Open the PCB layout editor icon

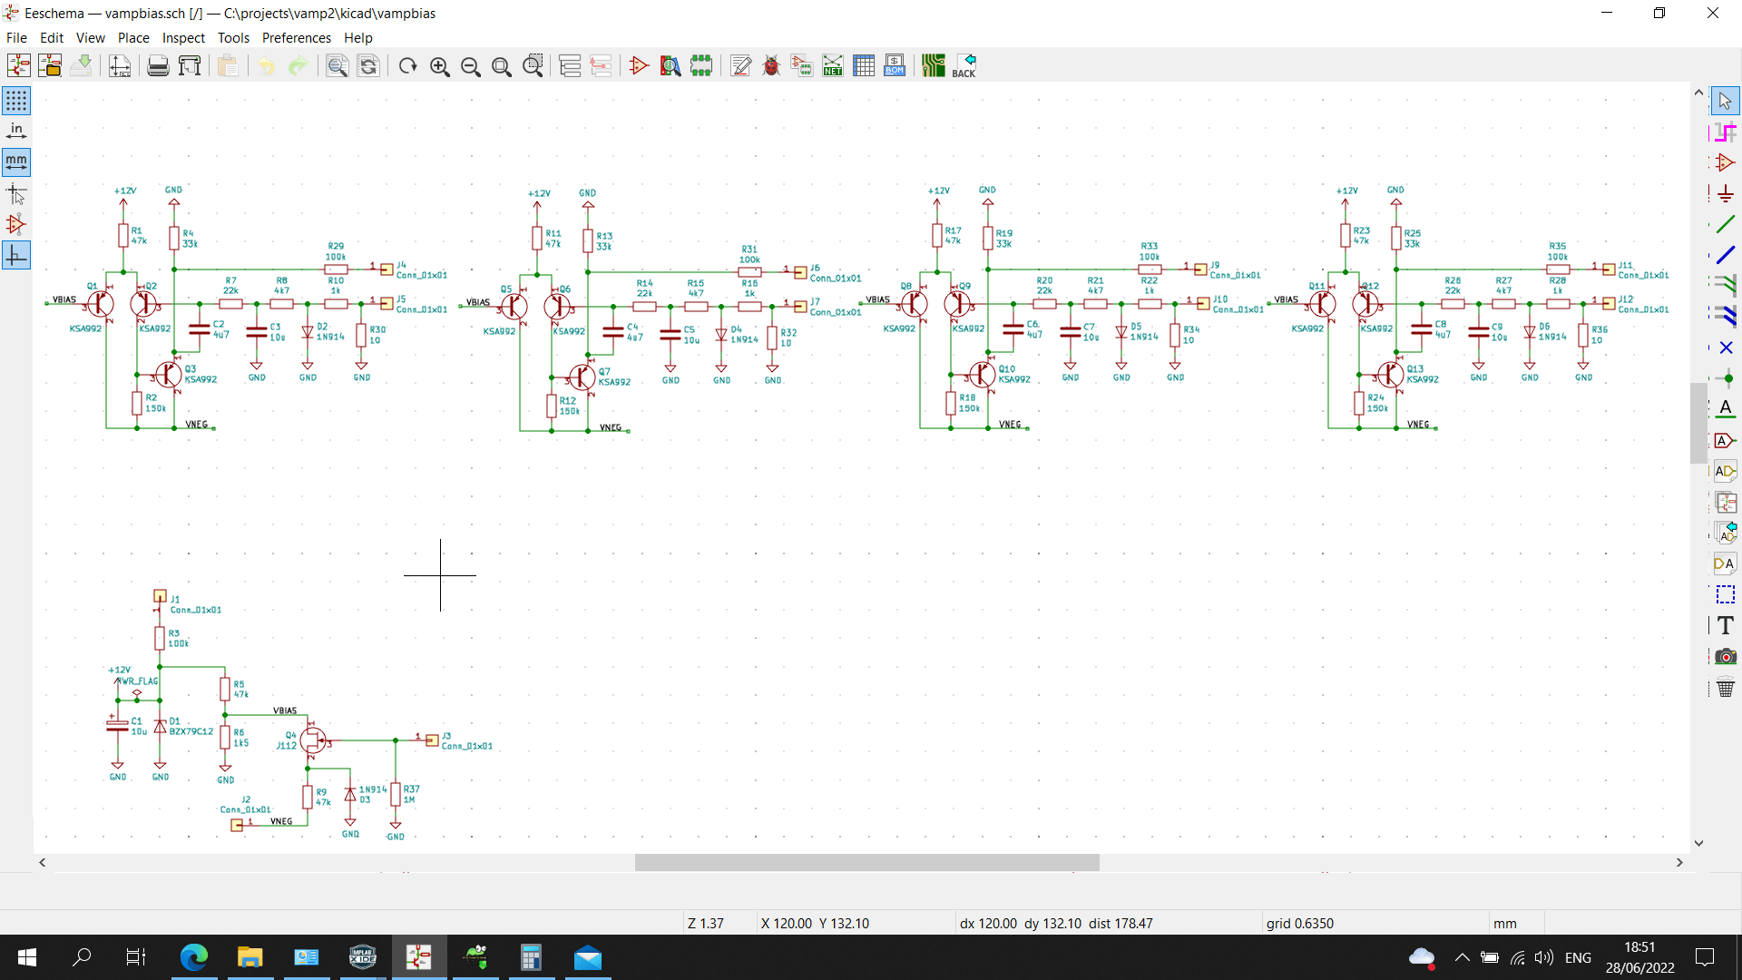tap(934, 65)
